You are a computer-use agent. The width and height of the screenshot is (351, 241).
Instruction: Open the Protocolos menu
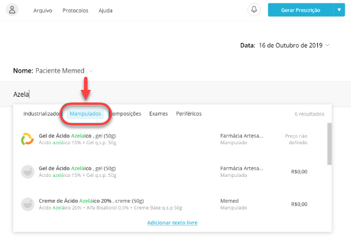click(75, 10)
